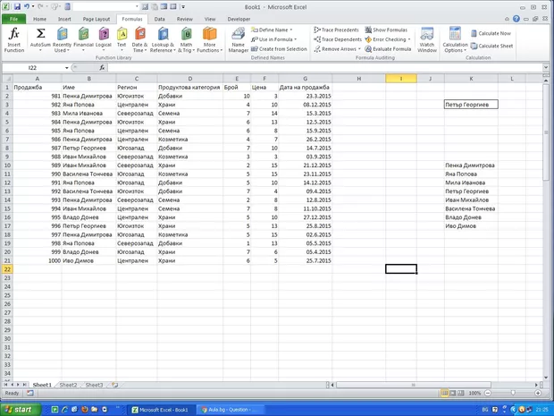The width and height of the screenshot is (554, 416).
Task: Click Calculate Now
Action: (494, 33)
